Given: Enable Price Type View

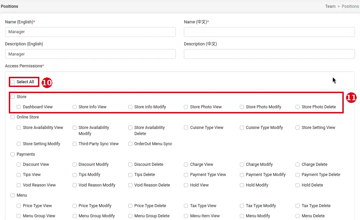Looking at the screenshot, I should click(x=19, y=206).
